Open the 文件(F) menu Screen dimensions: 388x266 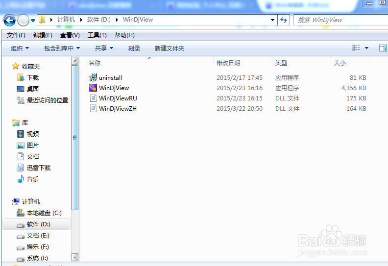point(16,35)
